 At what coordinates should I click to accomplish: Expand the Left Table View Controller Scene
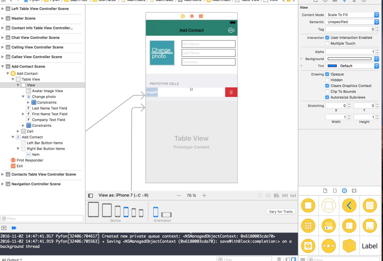pyautogui.click(x=3, y=9)
